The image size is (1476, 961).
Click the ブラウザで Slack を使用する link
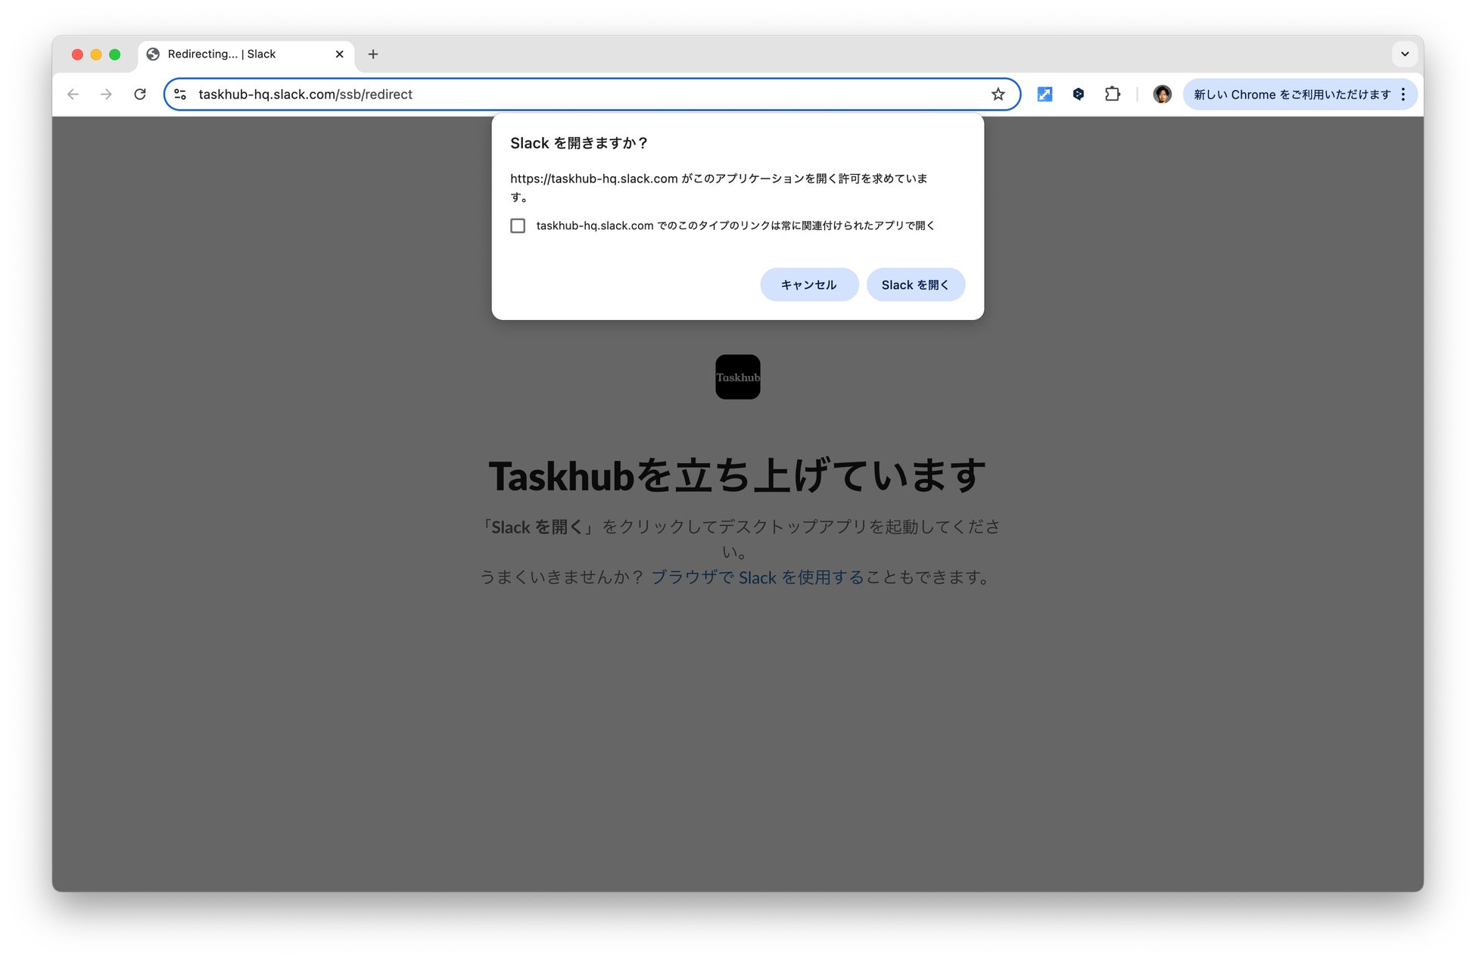point(757,577)
